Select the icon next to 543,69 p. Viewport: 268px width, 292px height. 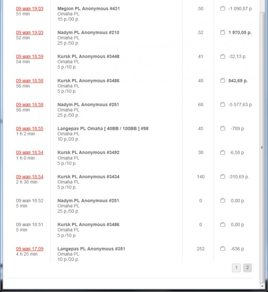click(222, 80)
